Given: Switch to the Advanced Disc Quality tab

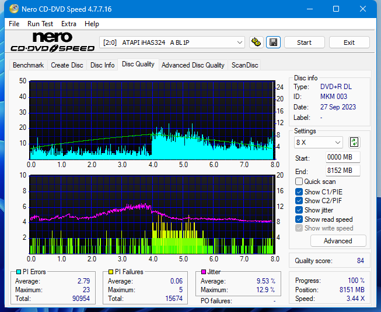Looking at the screenshot, I should [x=193, y=65].
